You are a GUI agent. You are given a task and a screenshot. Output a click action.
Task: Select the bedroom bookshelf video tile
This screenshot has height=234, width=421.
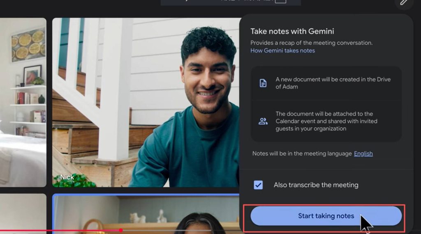(x=23, y=102)
